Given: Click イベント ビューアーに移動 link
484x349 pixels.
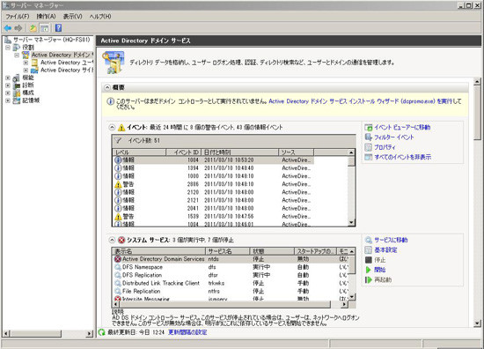Looking at the screenshot, I should pyautogui.click(x=402, y=128).
